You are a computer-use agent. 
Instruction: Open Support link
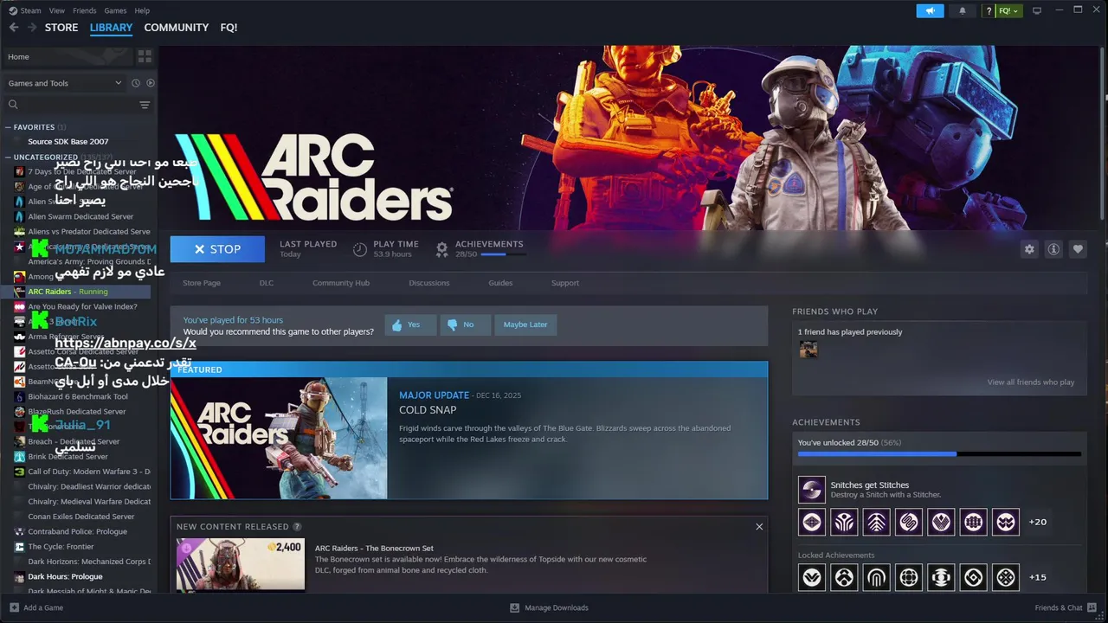tap(565, 283)
